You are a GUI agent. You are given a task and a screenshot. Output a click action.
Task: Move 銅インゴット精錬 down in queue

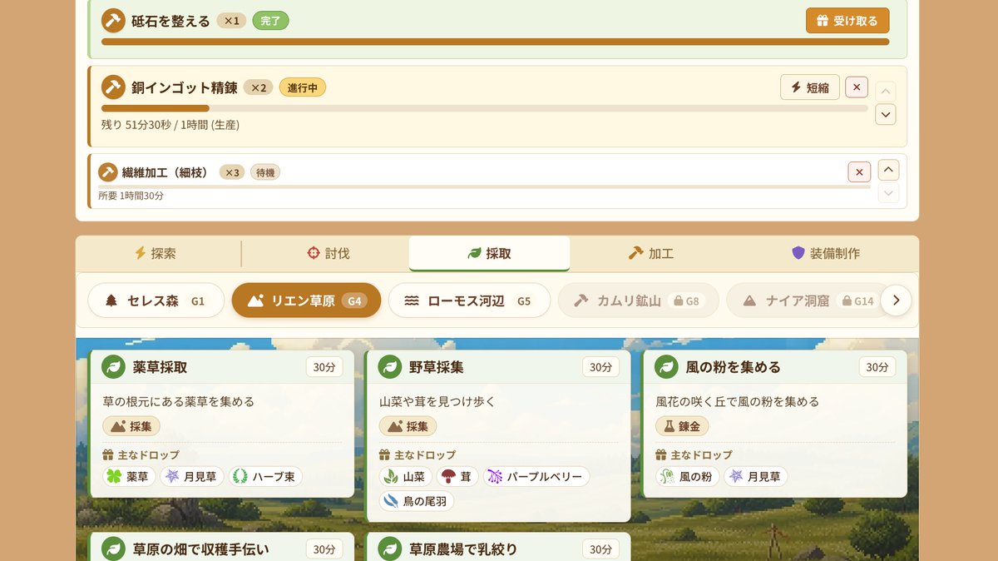coord(886,114)
